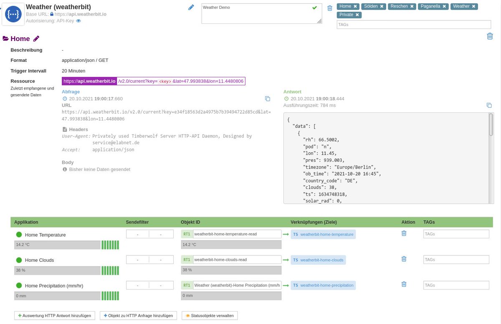501x324 pixels.
Task: Delete using trash icon beside Weather Demo box
Action: [x=330, y=8]
